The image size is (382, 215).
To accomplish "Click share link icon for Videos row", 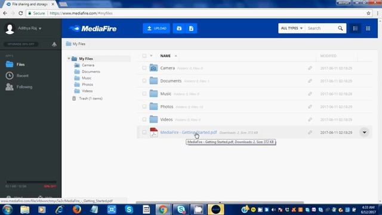I will [x=310, y=119].
